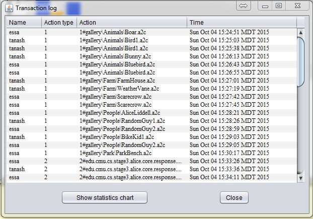313x219 pixels.
Task: Click the Action column header
Action: coord(132,23)
